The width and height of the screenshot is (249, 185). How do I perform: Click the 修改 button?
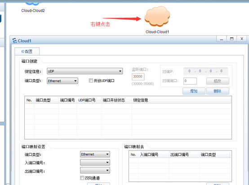coord(218,81)
